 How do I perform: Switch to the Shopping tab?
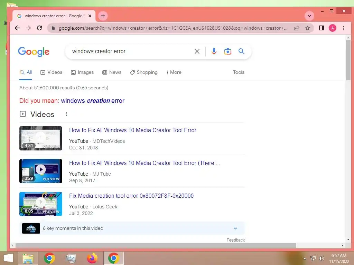tap(144, 72)
